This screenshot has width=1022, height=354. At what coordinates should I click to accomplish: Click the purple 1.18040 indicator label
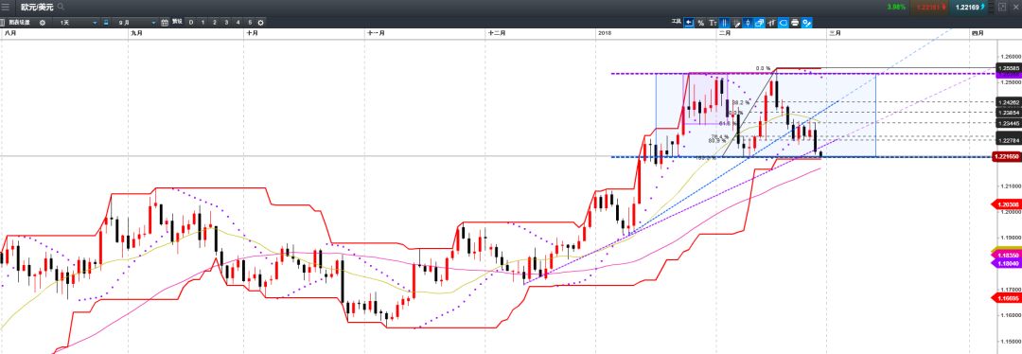point(1006,263)
